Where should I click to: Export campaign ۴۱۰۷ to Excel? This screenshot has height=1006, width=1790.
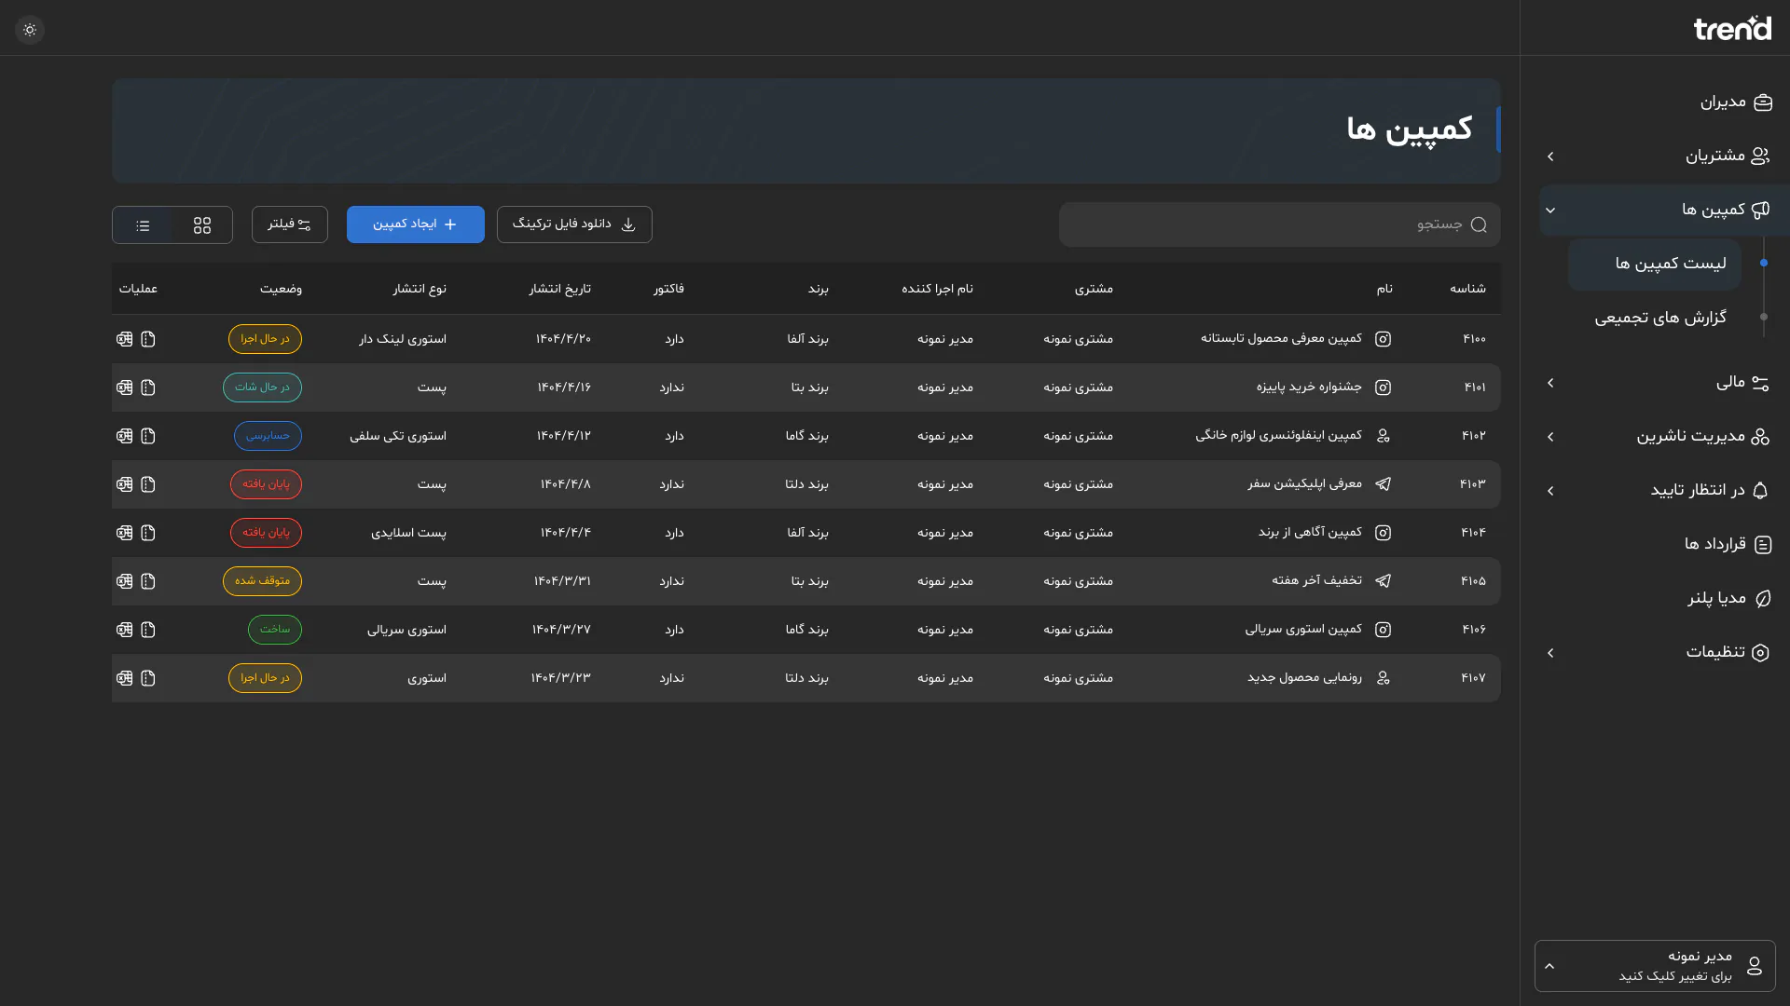(125, 678)
